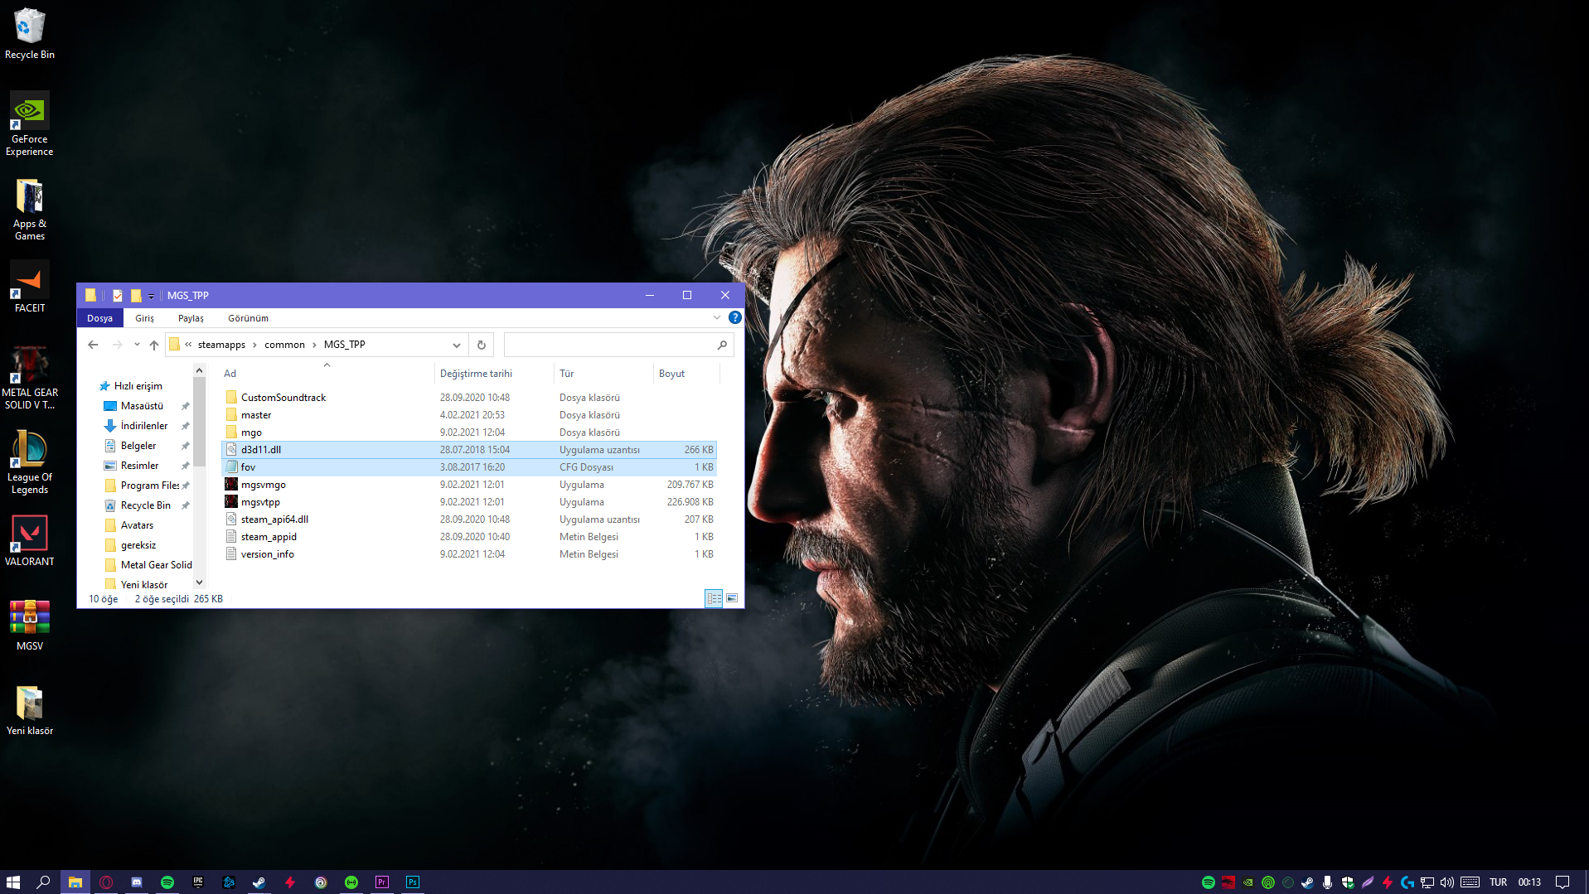Open Explorer help with the question mark icon
Image resolution: width=1589 pixels, height=894 pixels.
pos(735,317)
